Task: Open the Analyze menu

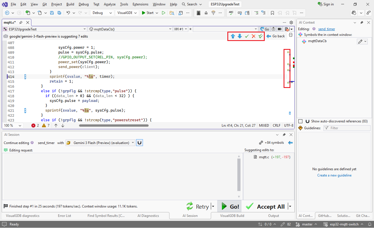Action: pyautogui.click(x=110, y=4)
